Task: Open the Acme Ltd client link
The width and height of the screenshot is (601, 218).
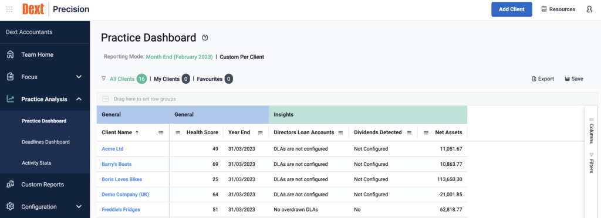Action: [x=112, y=149]
